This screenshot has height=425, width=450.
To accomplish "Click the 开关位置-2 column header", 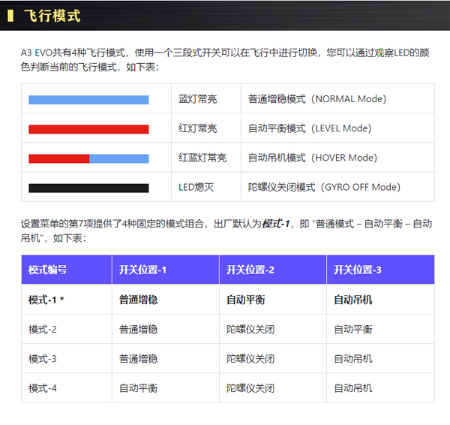I will coord(250,270).
